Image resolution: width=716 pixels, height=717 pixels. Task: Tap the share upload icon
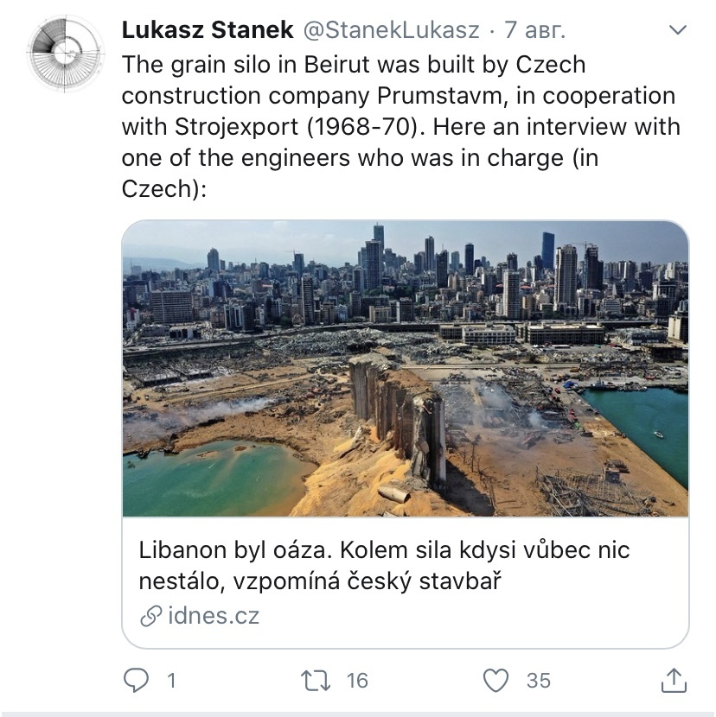[674, 680]
